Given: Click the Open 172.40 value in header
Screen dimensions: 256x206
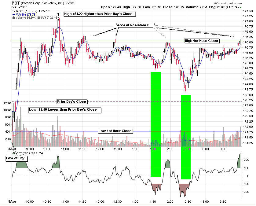Looking at the screenshot, I should click(x=111, y=7).
